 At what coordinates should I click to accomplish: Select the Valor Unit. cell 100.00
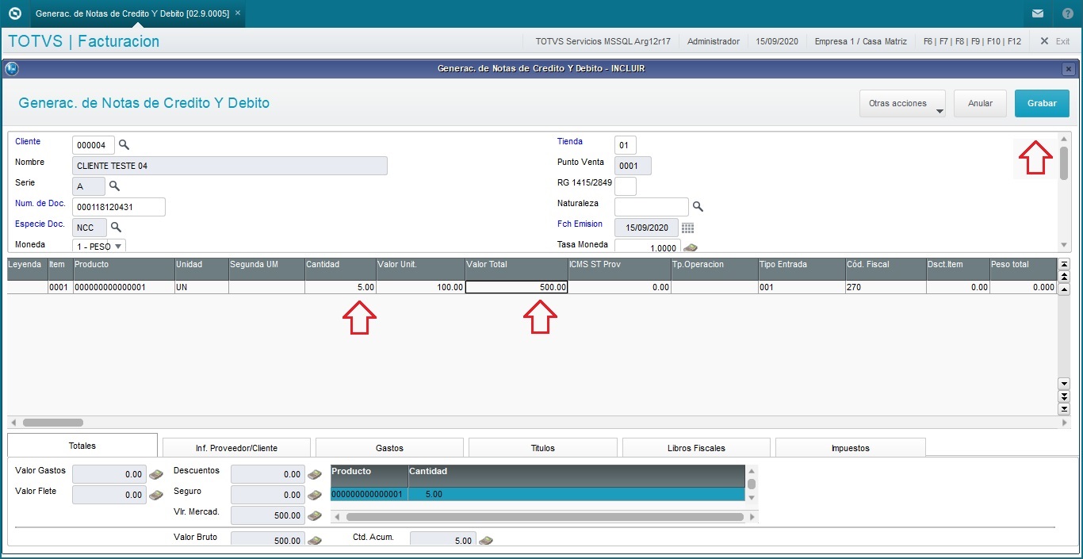click(x=421, y=287)
